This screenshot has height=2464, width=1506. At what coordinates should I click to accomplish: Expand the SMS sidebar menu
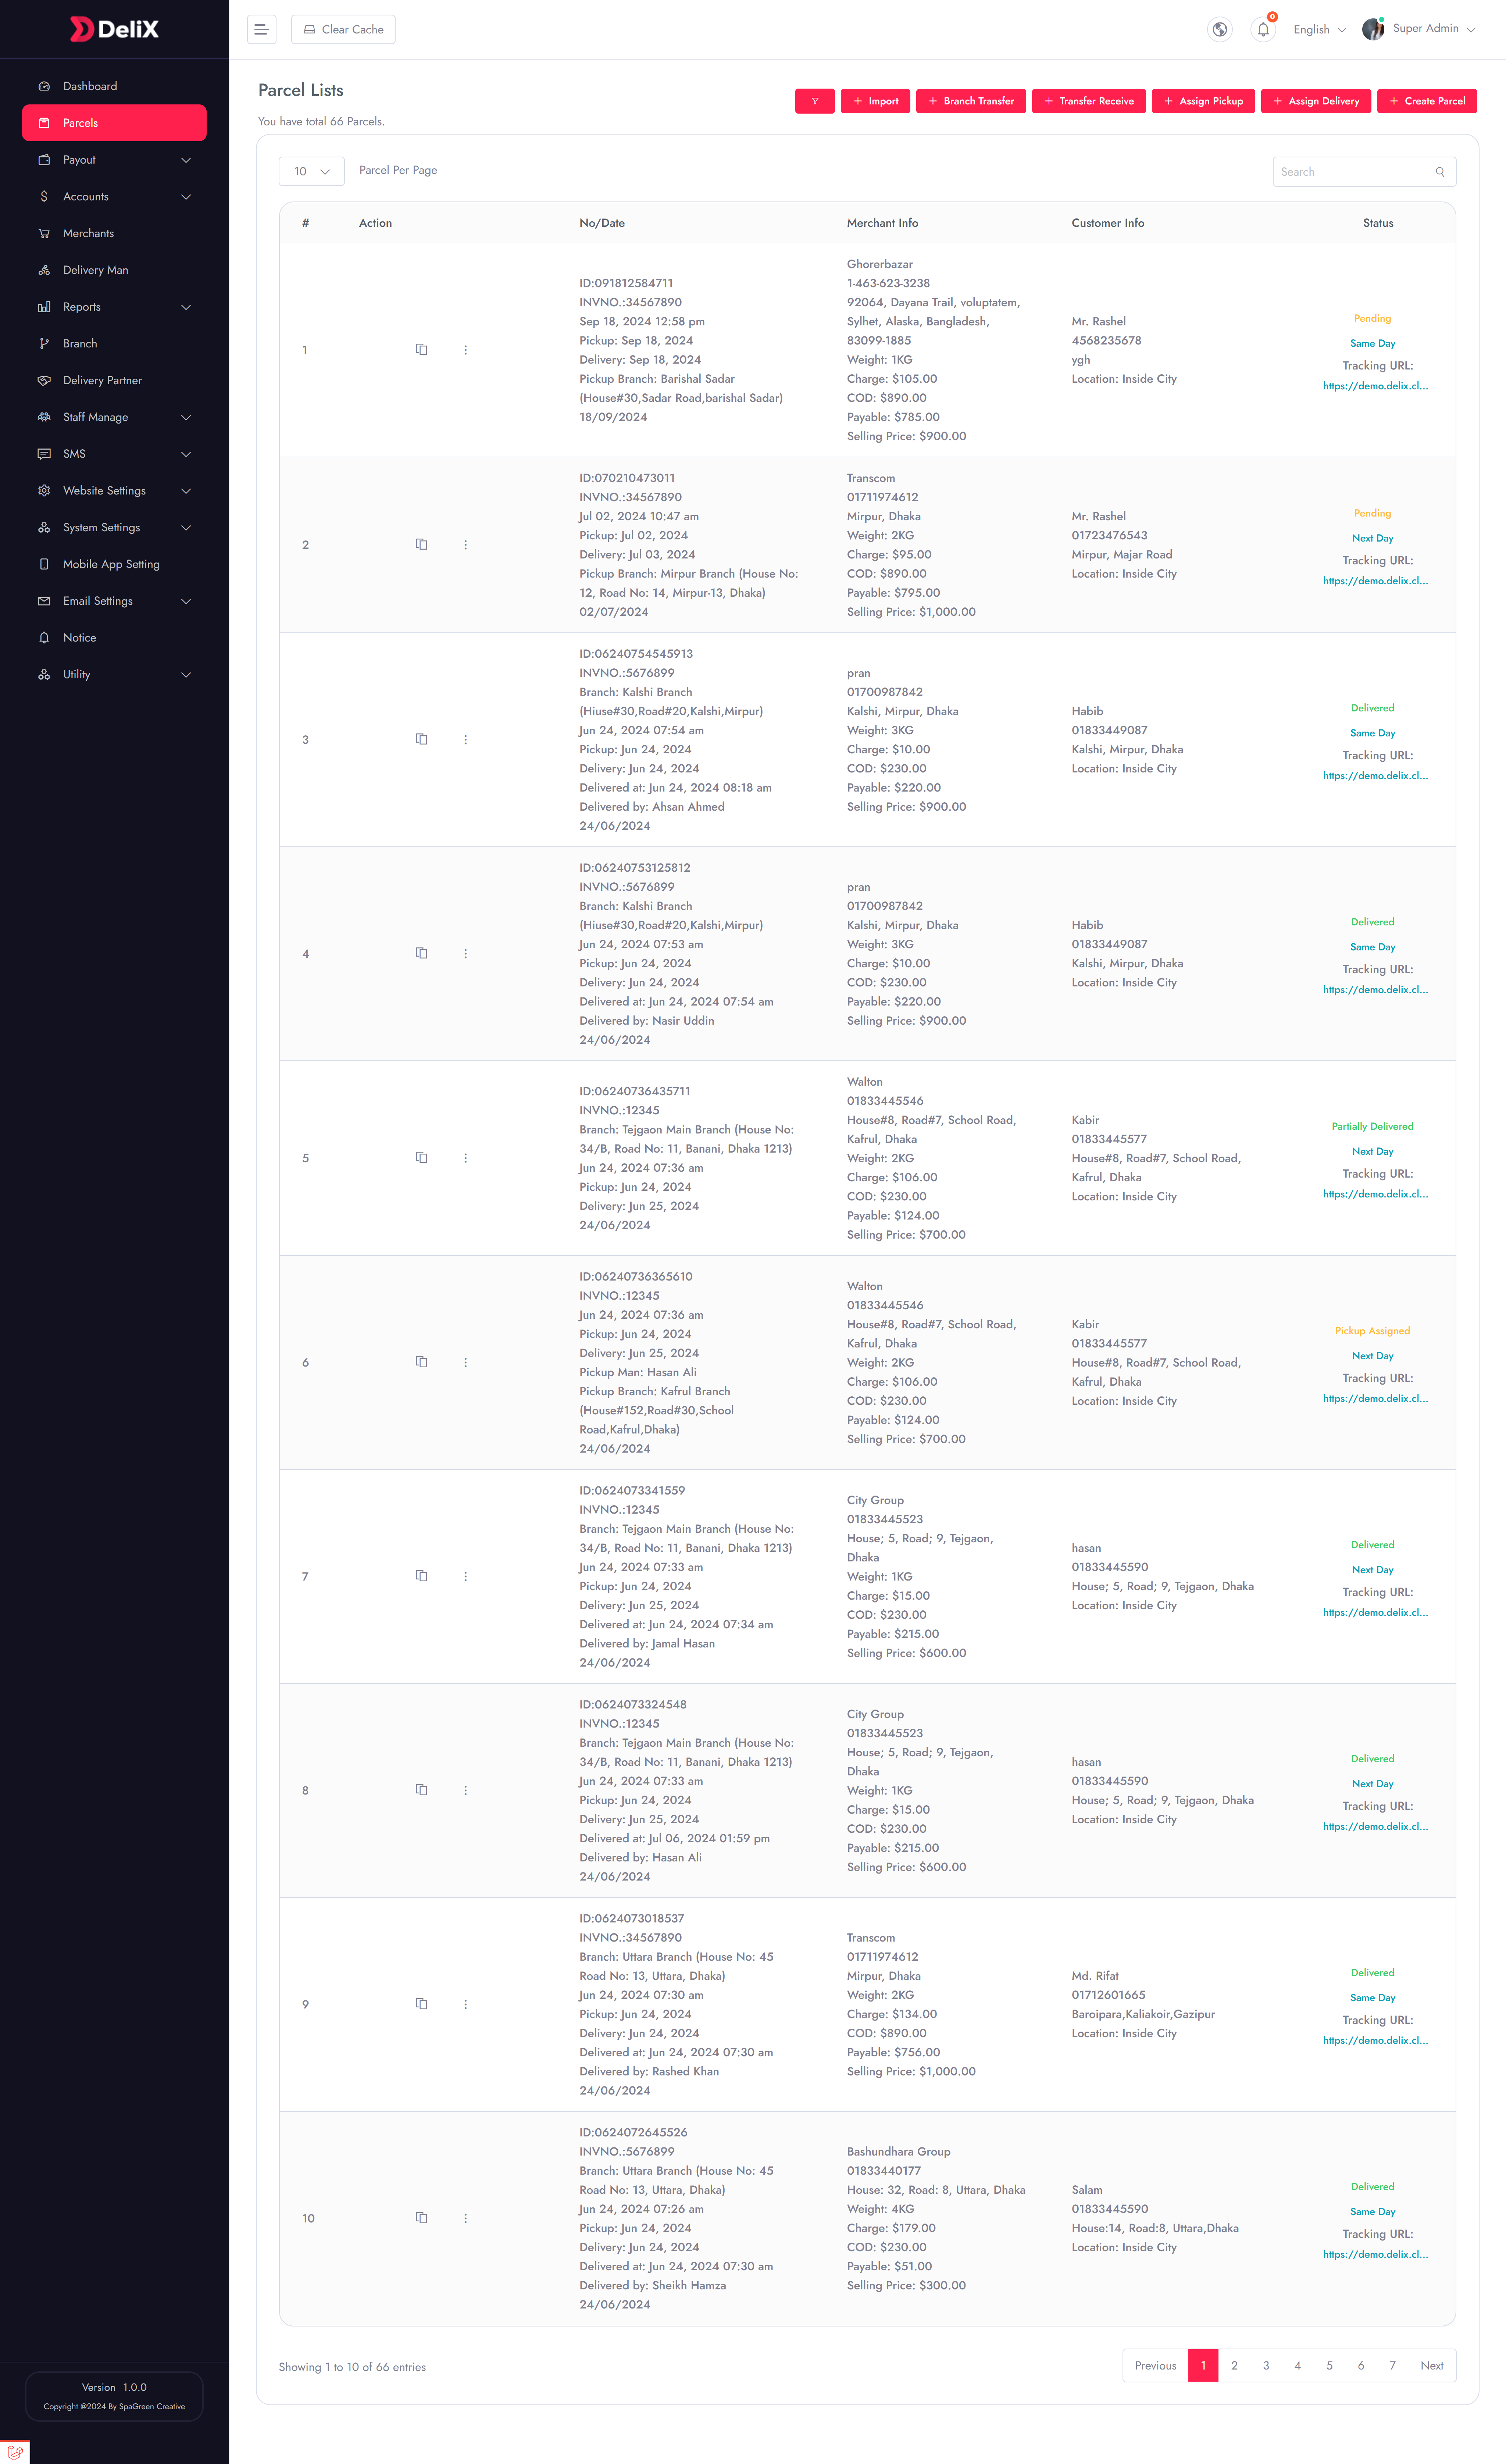(114, 454)
